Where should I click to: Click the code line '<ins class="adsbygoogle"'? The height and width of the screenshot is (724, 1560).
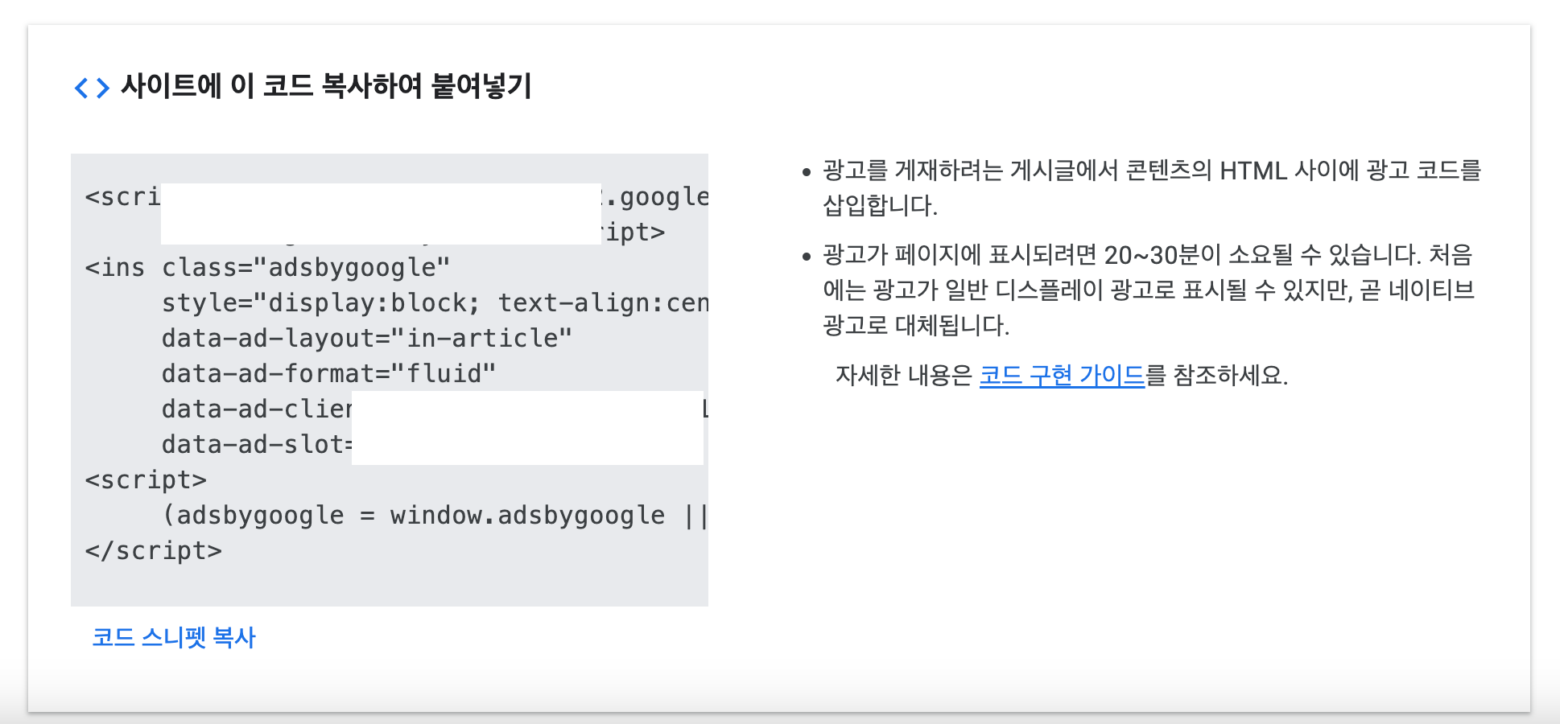(267, 267)
